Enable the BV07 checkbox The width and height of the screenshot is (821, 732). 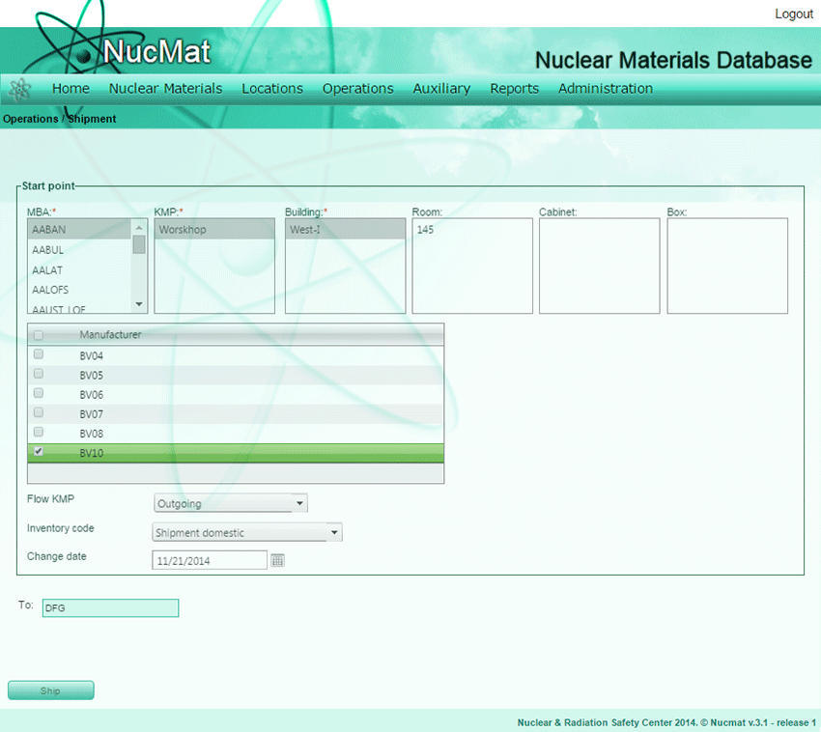[39, 412]
